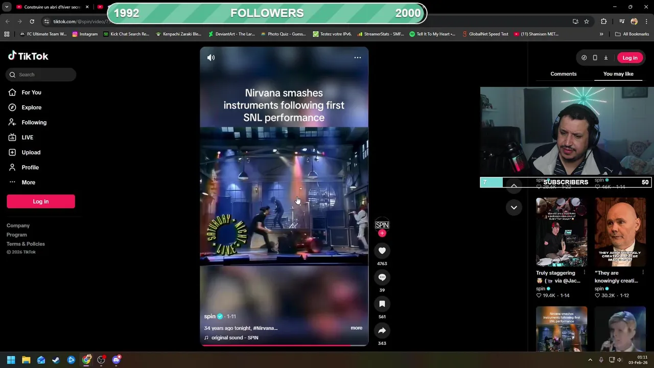The image size is (654, 368).
Task: Open the video three-dot options menu
Action: (358, 58)
